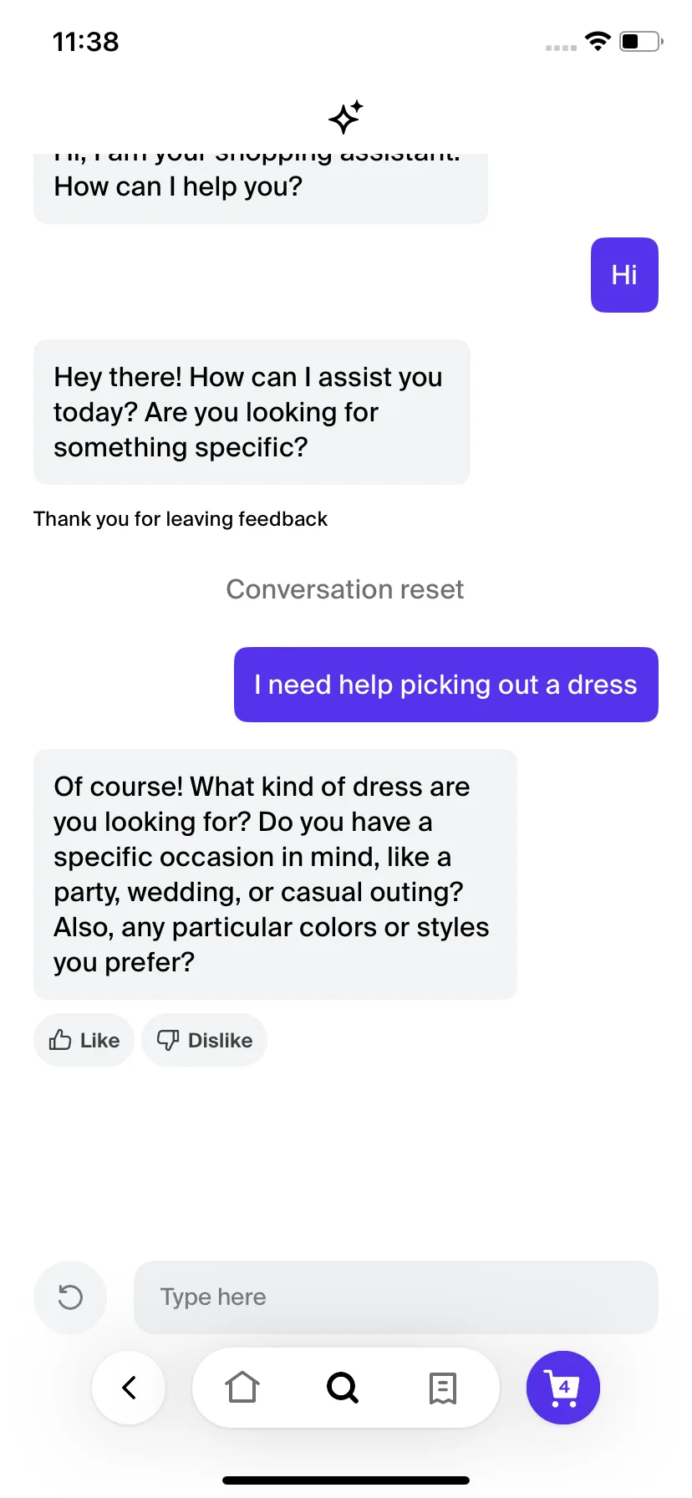The image size is (692, 1498).
Task: Go back with the left chevron
Action: pyautogui.click(x=129, y=1388)
